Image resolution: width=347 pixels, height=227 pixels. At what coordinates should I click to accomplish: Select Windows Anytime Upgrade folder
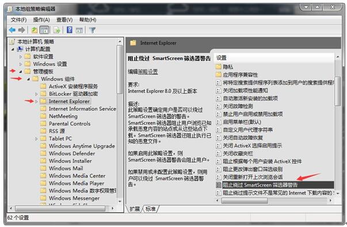point(82,146)
